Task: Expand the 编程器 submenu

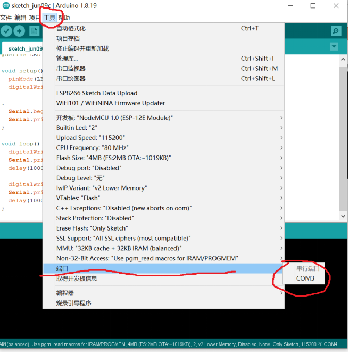Action: pos(163,293)
